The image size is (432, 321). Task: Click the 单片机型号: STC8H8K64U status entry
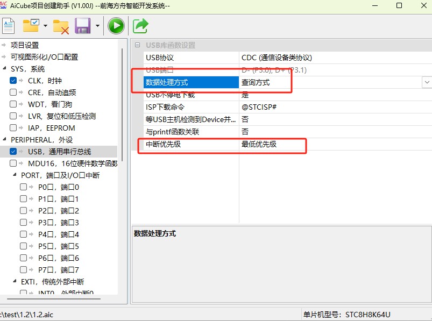tap(347, 315)
